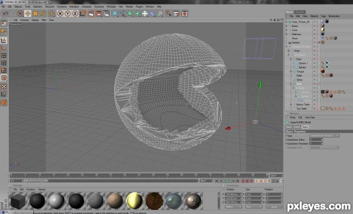Open the Render menu

tap(129, 6)
